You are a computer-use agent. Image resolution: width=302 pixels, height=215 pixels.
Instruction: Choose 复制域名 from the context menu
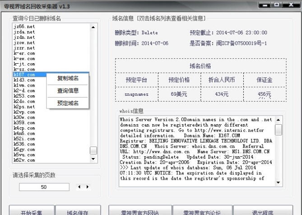click(68, 78)
